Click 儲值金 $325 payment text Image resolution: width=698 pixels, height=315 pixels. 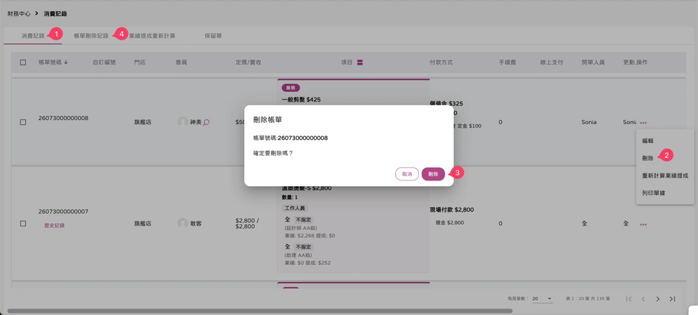pyautogui.click(x=446, y=104)
